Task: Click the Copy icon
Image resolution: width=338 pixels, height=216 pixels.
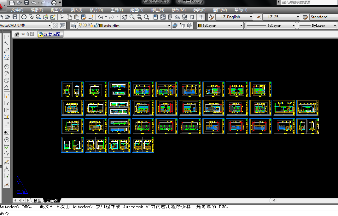Action: [69, 17]
